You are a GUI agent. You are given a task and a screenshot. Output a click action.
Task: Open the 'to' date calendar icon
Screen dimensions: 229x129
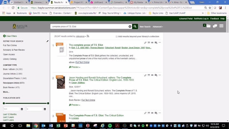pos(45,109)
